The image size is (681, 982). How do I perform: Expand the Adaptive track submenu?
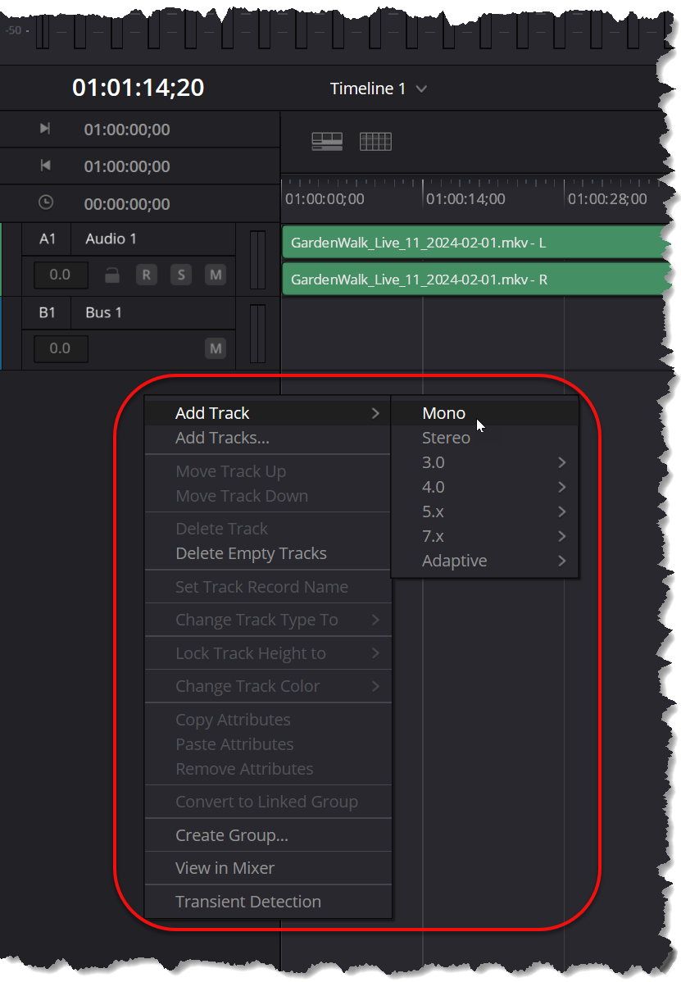(x=485, y=561)
